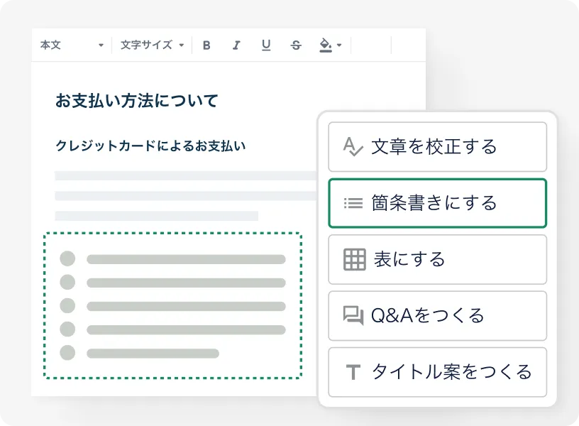Choose 箇条書きにする from the menu
This screenshot has width=579, height=426.
pyautogui.click(x=437, y=203)
